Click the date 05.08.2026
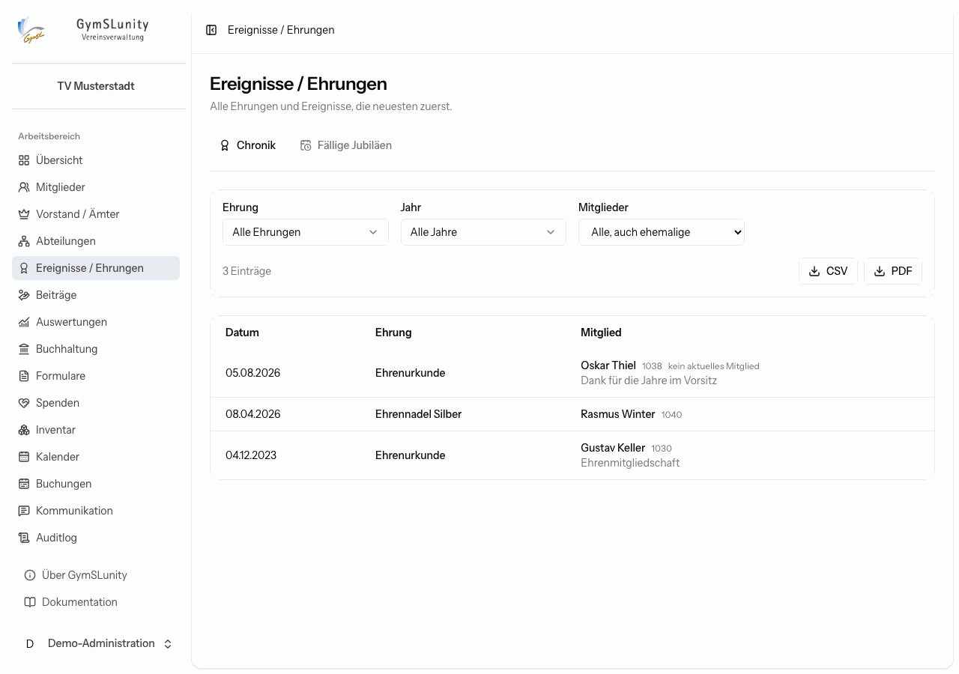959x674 pixels. click(x=253, y=373)
